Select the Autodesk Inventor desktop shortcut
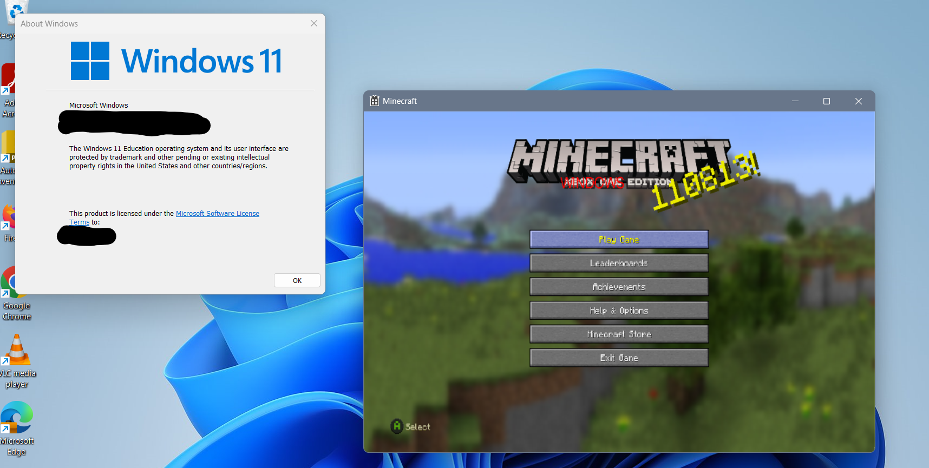 [x=7, y=147]
